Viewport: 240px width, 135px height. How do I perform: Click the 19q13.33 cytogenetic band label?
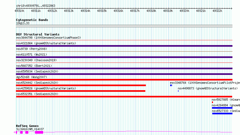(x=23, y=23)
